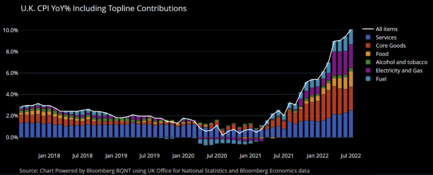This screenshot has width=433, height=175.
Task: Click the 2.0% y-axis label
Action: click(11, 116)
